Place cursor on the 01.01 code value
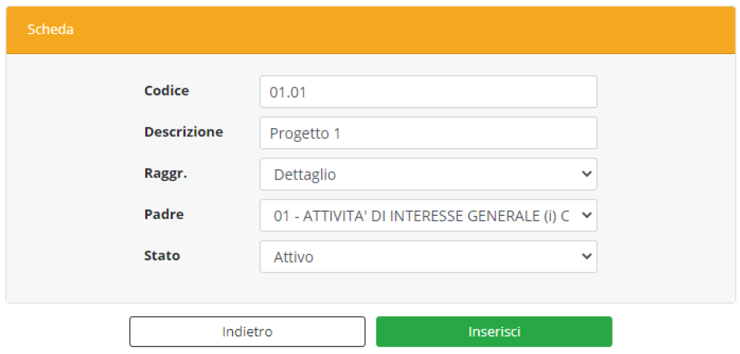Screen dimensions: 740x354 click(288, 93)
